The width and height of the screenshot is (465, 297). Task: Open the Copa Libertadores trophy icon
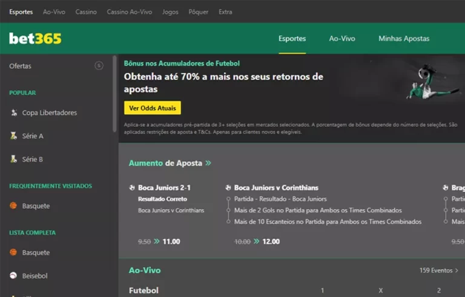[x=14, y=112]
